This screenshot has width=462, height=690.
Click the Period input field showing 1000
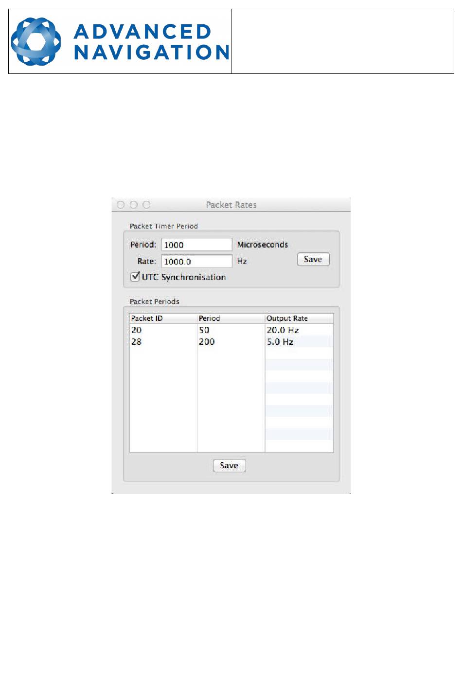[196, 245]
